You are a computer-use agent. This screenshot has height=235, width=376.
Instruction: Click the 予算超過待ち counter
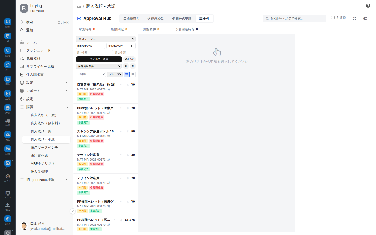(186, 29)
